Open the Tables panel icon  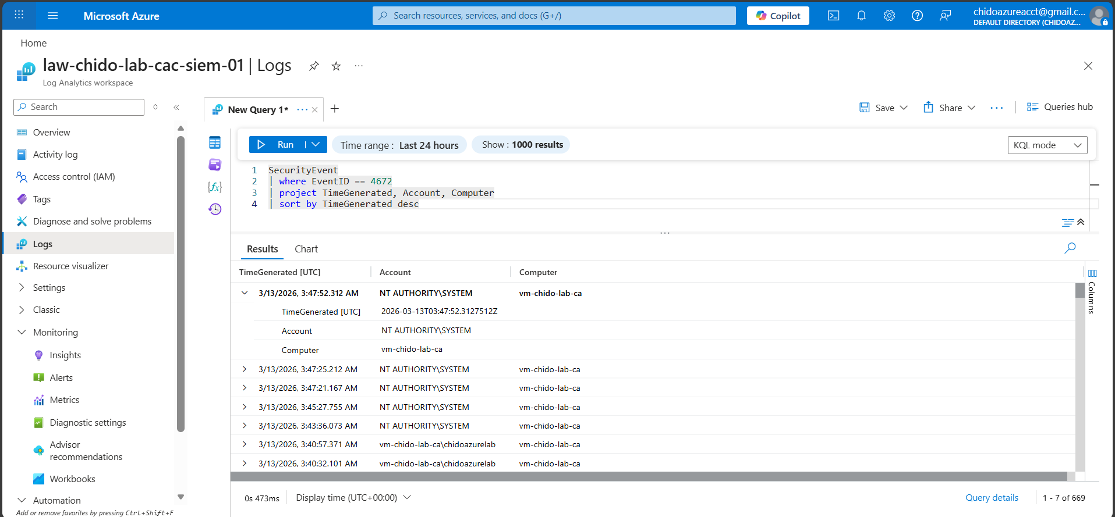(215, 142)
